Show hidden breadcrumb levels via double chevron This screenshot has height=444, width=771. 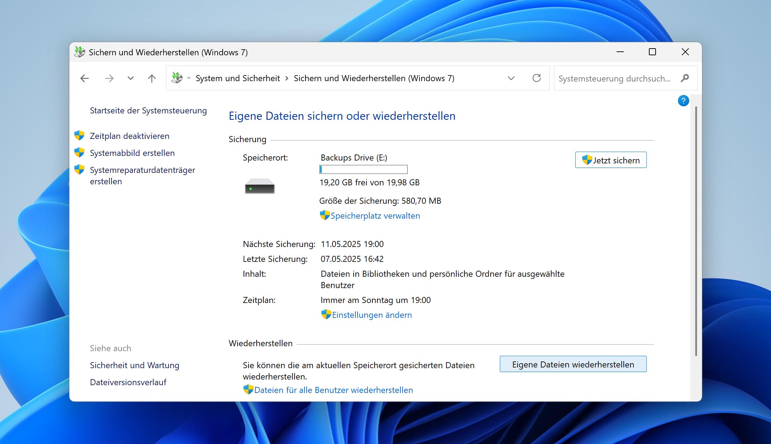point(189,78)
